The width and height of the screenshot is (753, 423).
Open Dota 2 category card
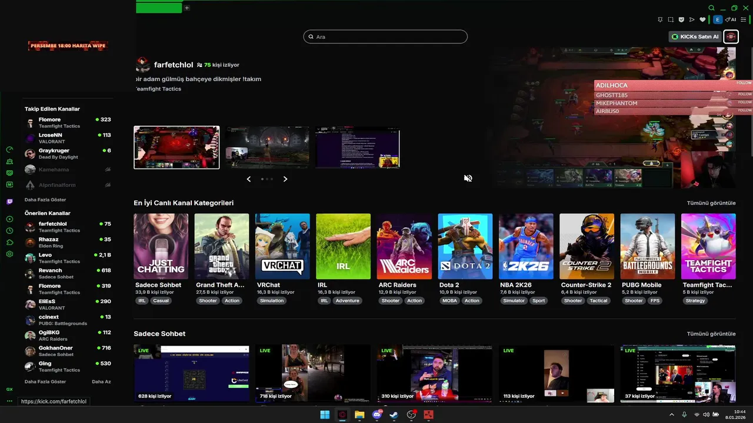coord(465,246)
